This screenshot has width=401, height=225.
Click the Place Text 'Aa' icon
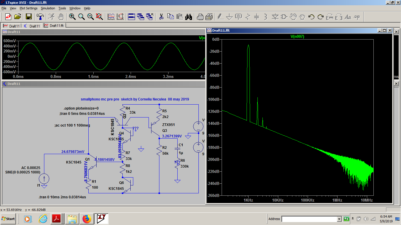[x=348, y=17]
